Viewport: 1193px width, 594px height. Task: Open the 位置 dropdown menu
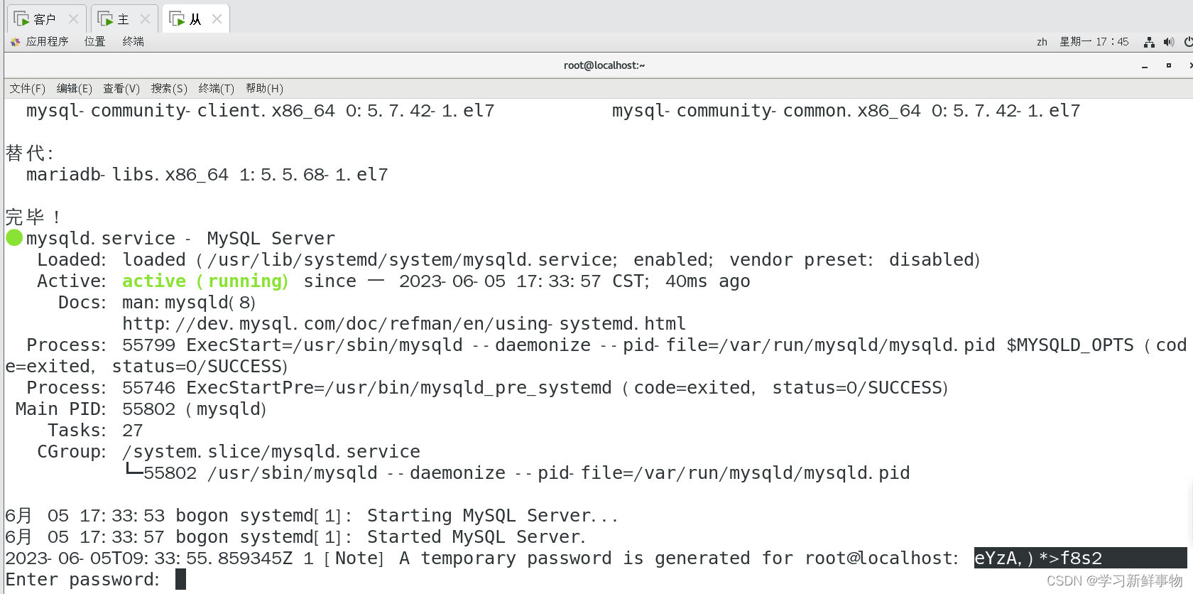[x=94, y=41]
